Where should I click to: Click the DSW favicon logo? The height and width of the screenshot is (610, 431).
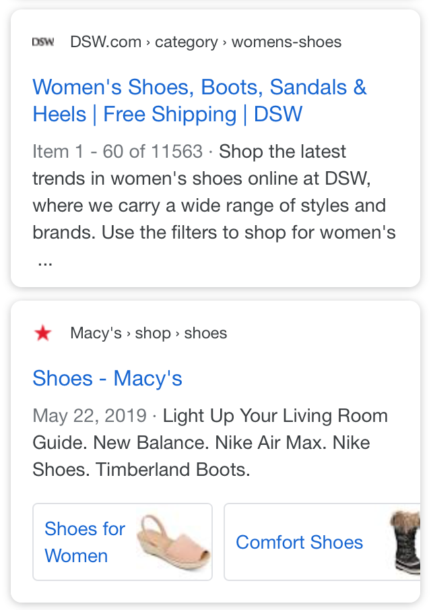point(42,42)
